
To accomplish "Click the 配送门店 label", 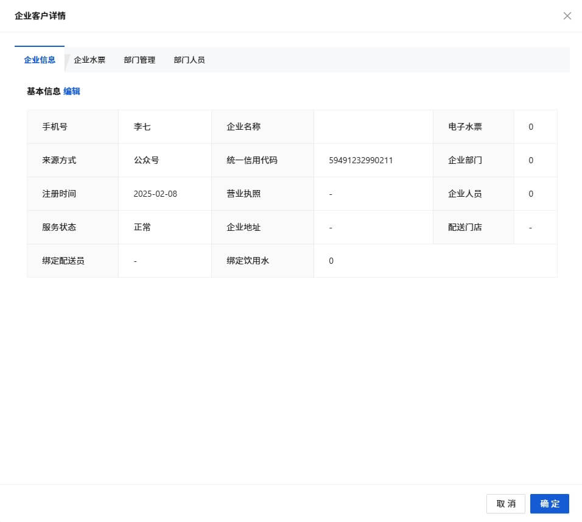I will 465,227.
